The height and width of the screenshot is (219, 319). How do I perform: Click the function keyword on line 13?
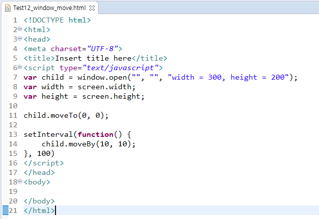(x=95, y=134)
